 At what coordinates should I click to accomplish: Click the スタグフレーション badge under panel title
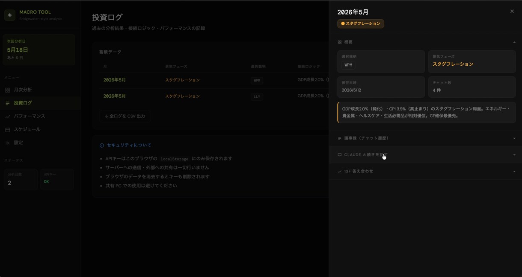(x=361, y=24)
